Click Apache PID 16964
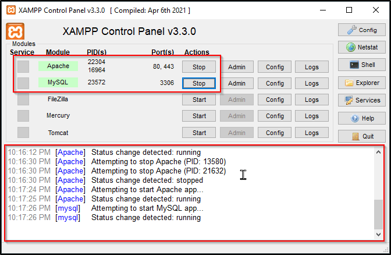The image size is (391, 255). pyautogui.click(x=97, y=70)
